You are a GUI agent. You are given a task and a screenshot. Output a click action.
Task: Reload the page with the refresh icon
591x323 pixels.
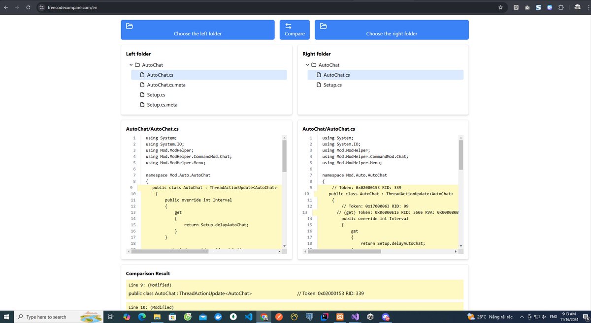click(29, 8)
